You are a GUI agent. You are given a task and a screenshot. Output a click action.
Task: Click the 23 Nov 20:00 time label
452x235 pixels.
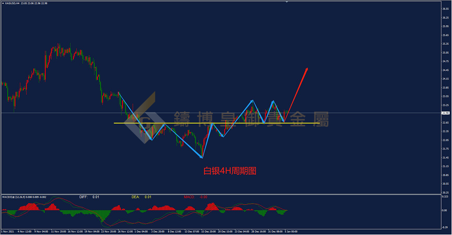pyautogui.click(x=109, y=232)
